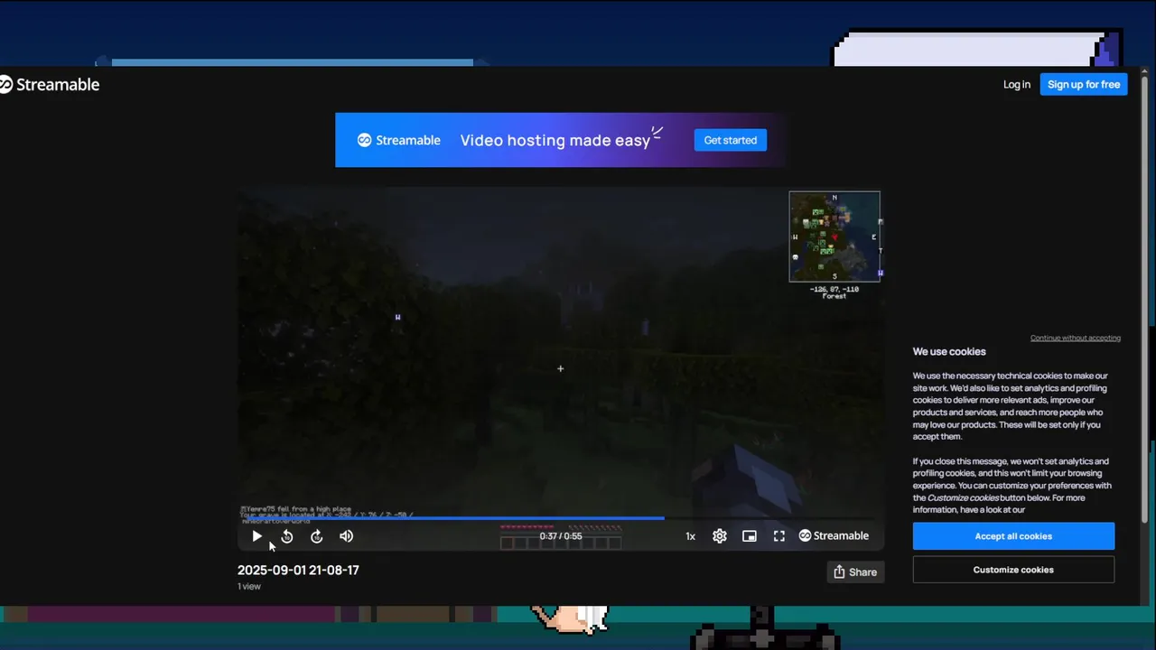Share the video
Screen dimensions: 1156x650
(855, 571)
